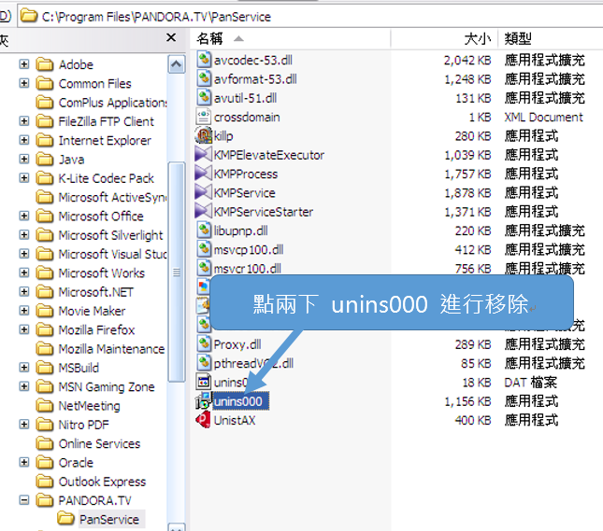Open the PanService folder in tree
This screenshot has height=531, width=603.
click(108, 519)
